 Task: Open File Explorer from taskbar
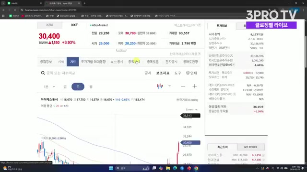pyautogui.click(x=168, y=168)
